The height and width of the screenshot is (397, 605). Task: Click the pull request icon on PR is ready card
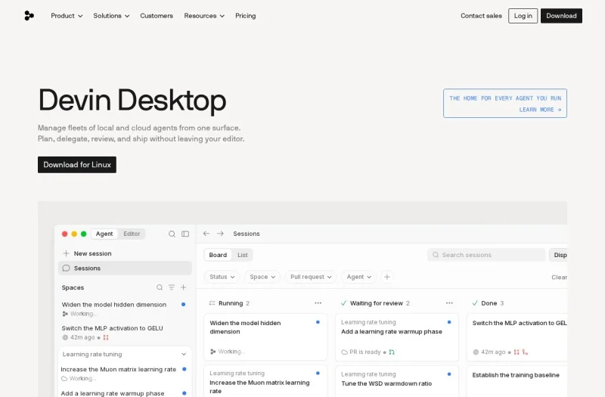(392, 352)
